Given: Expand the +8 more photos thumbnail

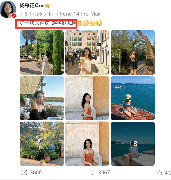Looking at the screenshot, I should click(133, 144).
